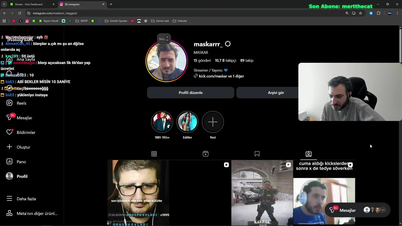Open the 89 takip following list

[x=247, y=61]
